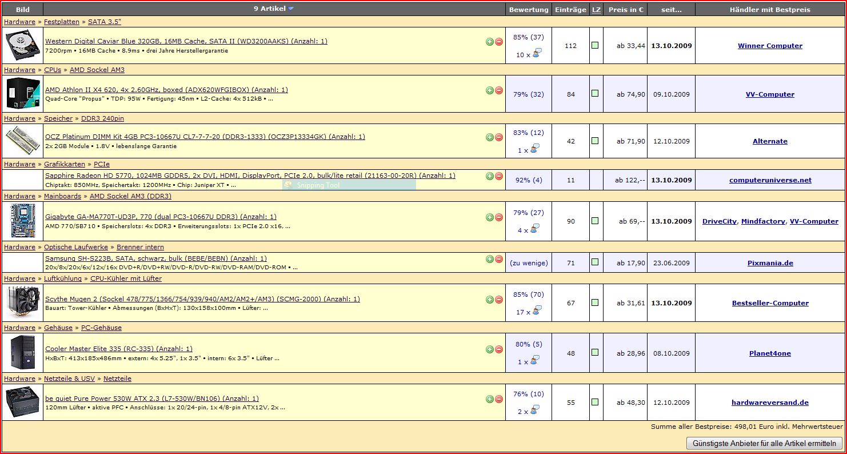
Task: Remove a Scythe Mugen 2 cooler
Action: pos(499,300)
